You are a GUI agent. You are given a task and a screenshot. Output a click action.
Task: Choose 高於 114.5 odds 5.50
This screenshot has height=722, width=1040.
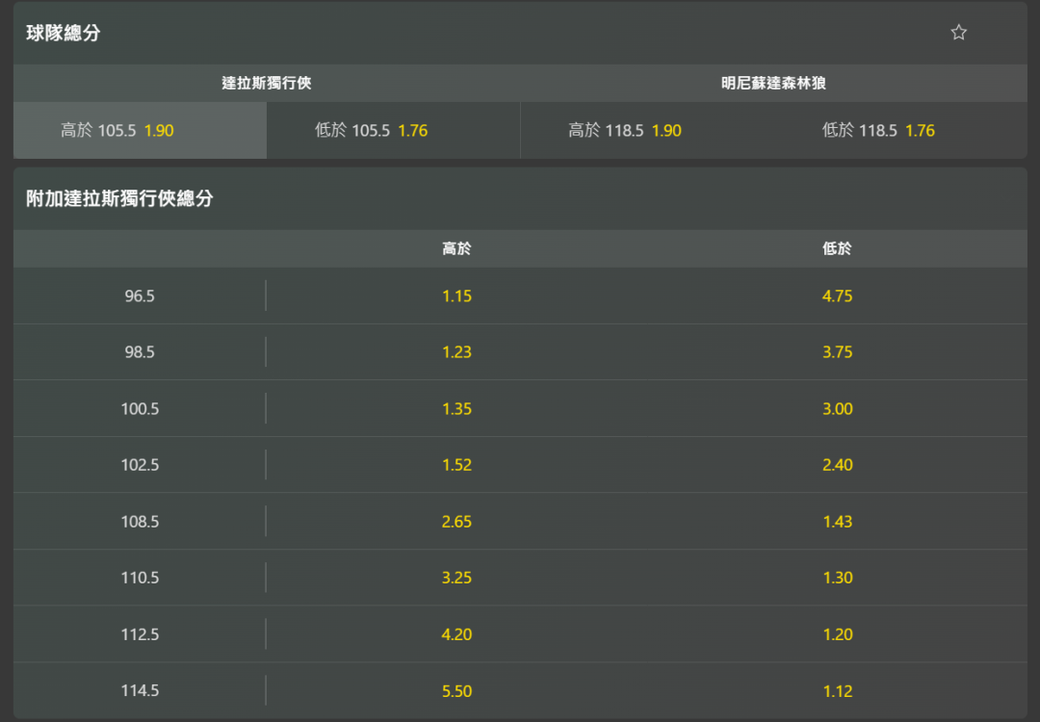(x=456, y=691)
